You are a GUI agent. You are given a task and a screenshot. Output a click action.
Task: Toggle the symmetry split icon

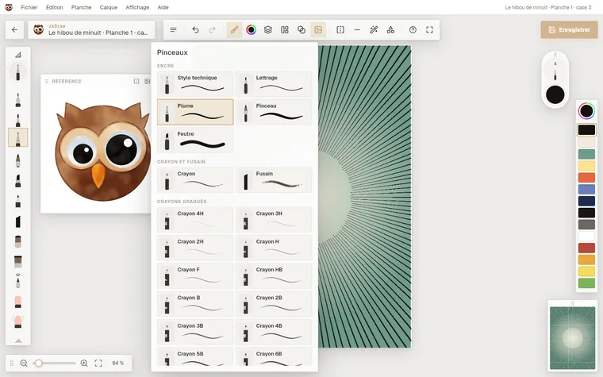340,29
